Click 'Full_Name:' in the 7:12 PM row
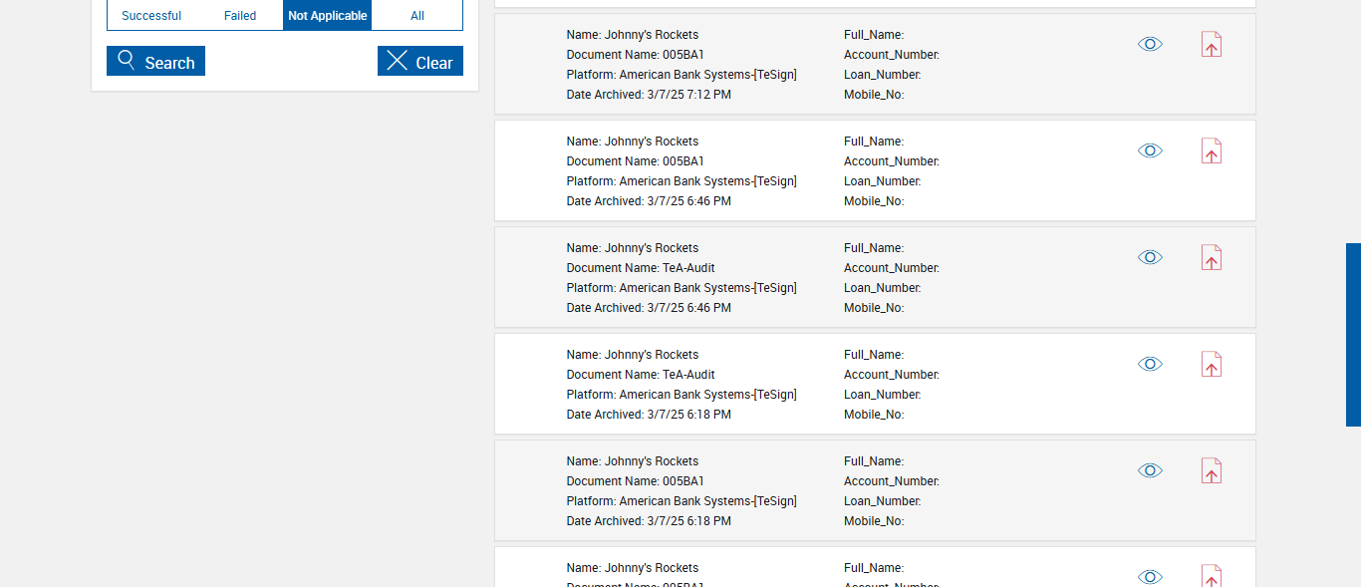Image resolution: width=1361 pixels, height=587 pixels. tap(874, 35)
